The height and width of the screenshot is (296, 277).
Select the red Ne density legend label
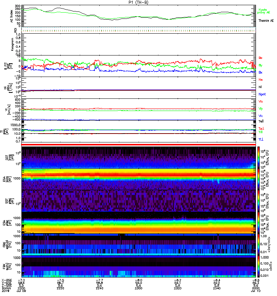pos(261,80)
